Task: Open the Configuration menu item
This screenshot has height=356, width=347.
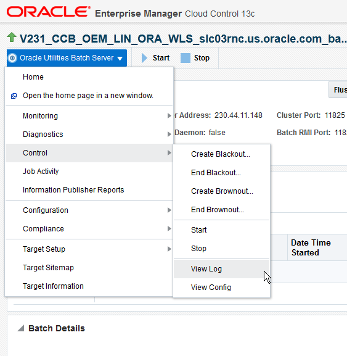Action: [89, 210]
